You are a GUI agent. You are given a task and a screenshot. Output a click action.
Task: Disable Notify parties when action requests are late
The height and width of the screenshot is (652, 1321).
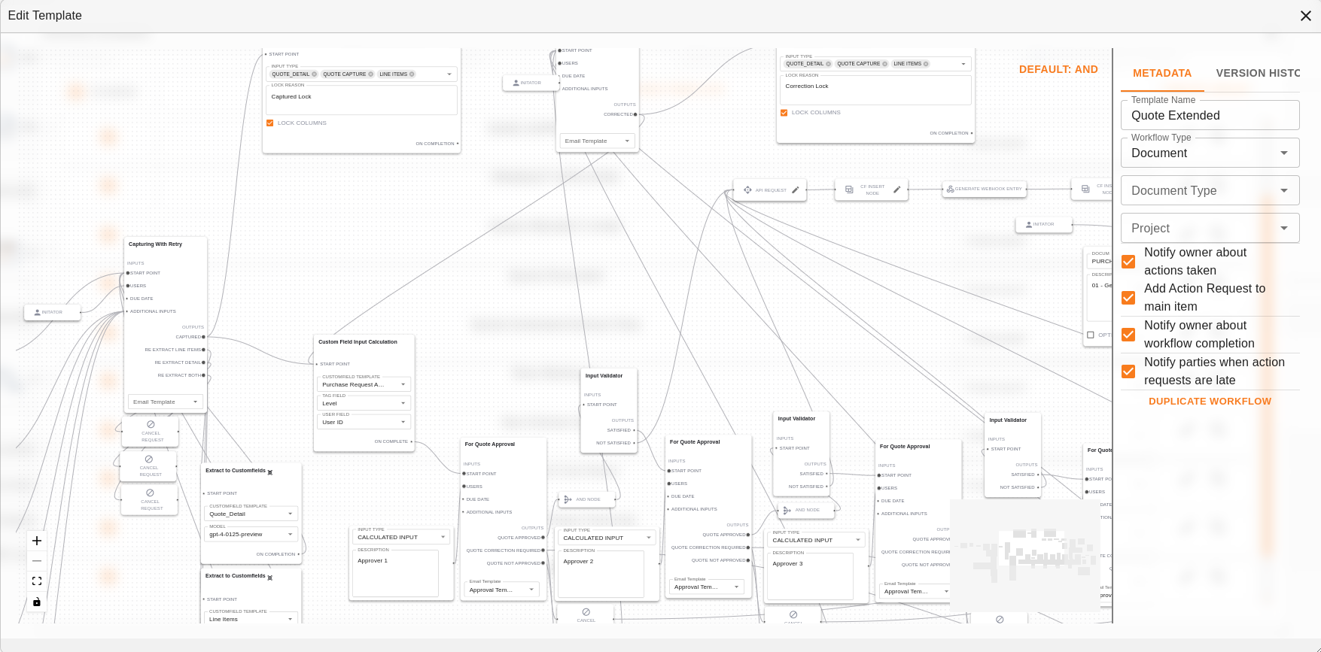(1128, 371)
